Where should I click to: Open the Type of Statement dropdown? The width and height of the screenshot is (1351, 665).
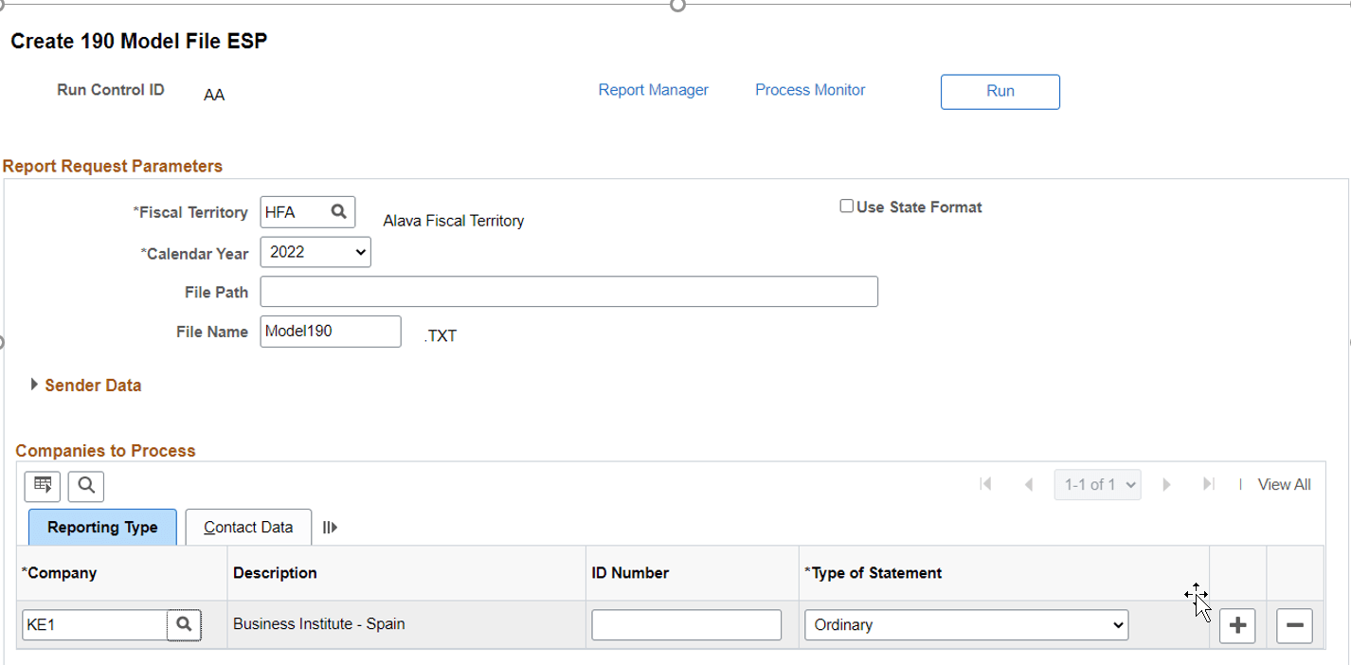[965, 625]
